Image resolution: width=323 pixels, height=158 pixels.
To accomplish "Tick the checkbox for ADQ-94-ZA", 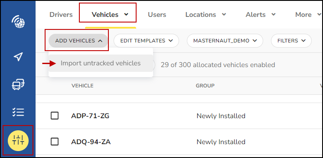I will [x=55, y=142].
